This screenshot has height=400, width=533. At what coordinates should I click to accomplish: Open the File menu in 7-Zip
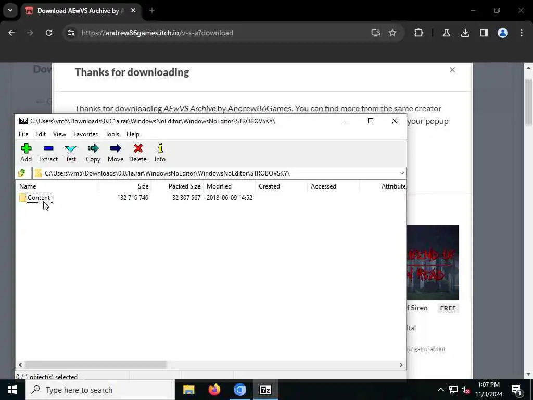coord(23,134)
